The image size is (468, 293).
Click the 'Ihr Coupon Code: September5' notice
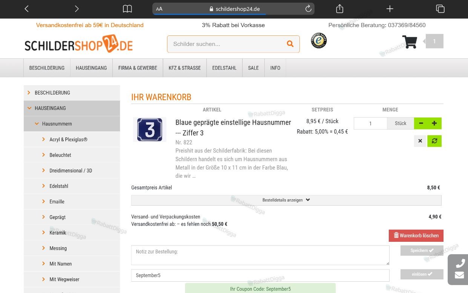260,288
